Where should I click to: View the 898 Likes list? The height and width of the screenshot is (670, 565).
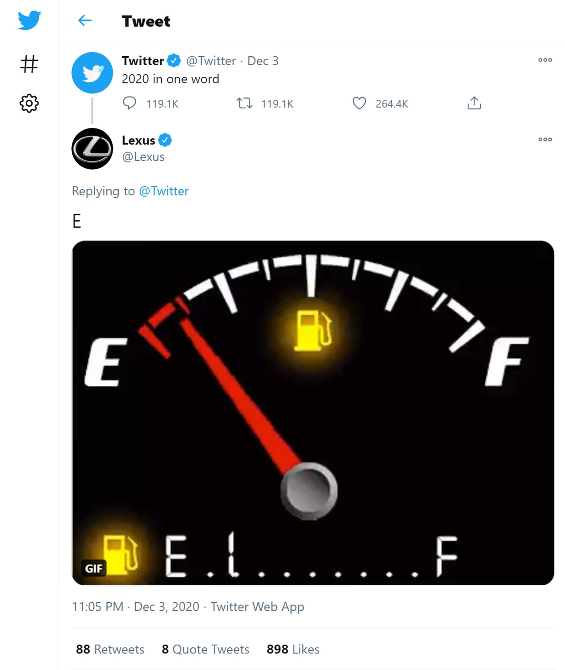tap(293, 649)
